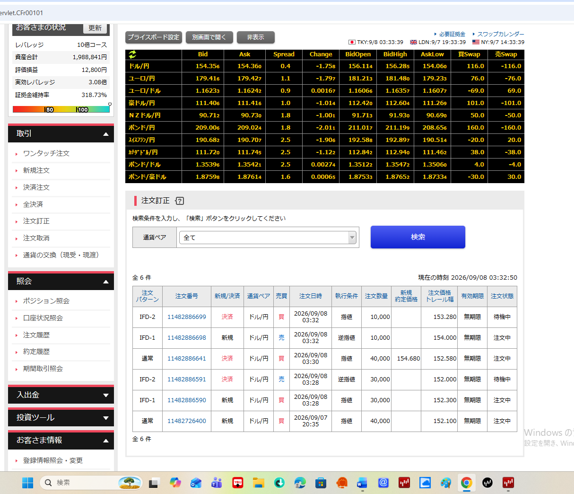The image size is (574, 494).
Task: Open ワンタッチ注文 in the sidebar
Action: point(46,153)
